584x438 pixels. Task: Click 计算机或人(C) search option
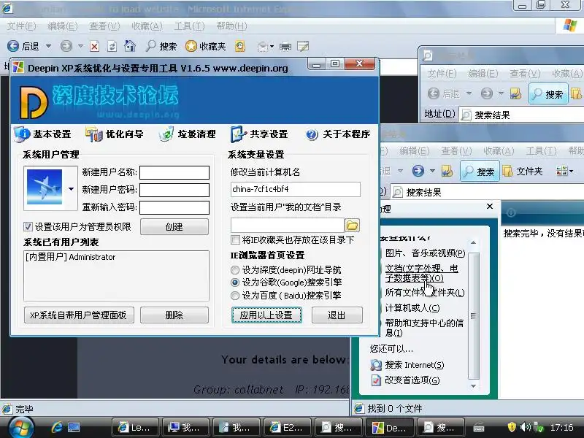point(412,308)
